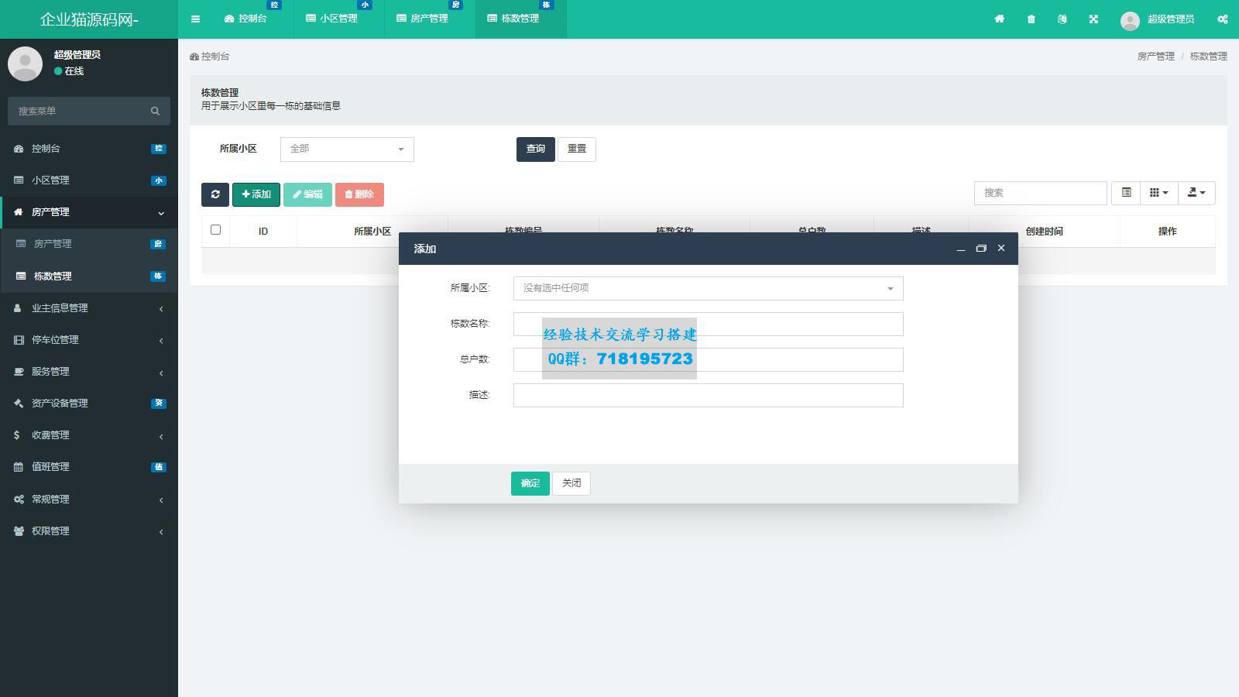Click the trash icon in top bar
The image size is (1239, 697).
pos(1031,19)
